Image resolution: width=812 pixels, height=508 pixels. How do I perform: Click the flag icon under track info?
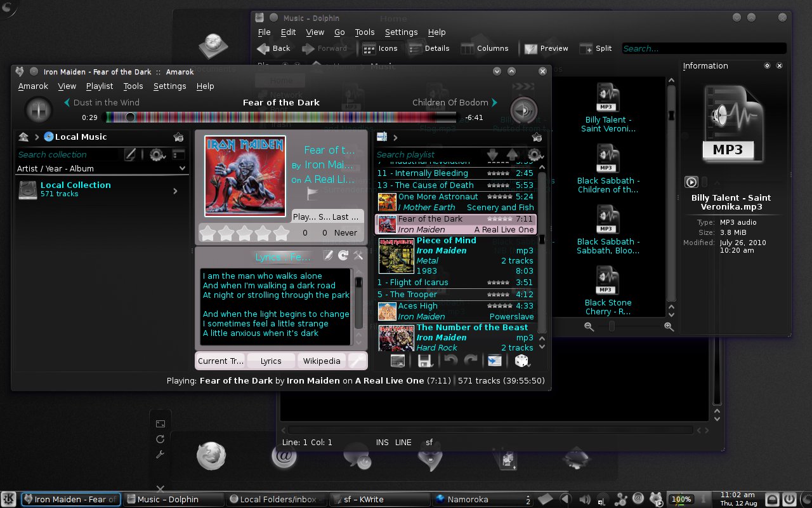[313, 194]
